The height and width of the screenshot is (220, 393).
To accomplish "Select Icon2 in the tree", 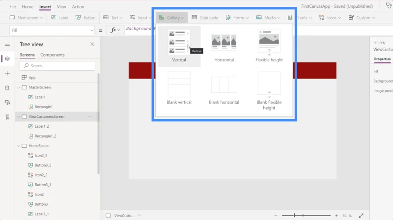I will pos(39,194).
